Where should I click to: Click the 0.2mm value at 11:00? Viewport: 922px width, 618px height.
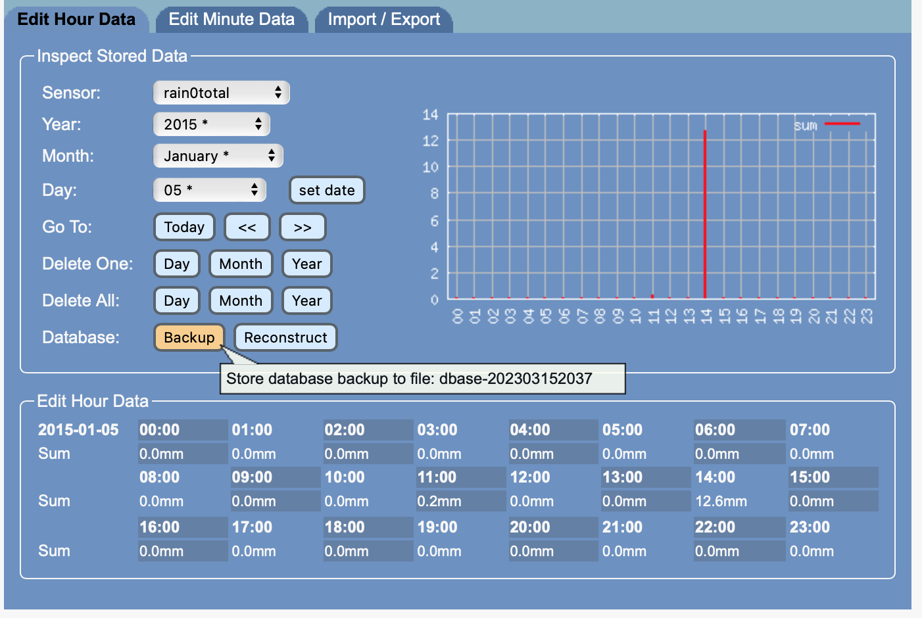click(461, 501)
